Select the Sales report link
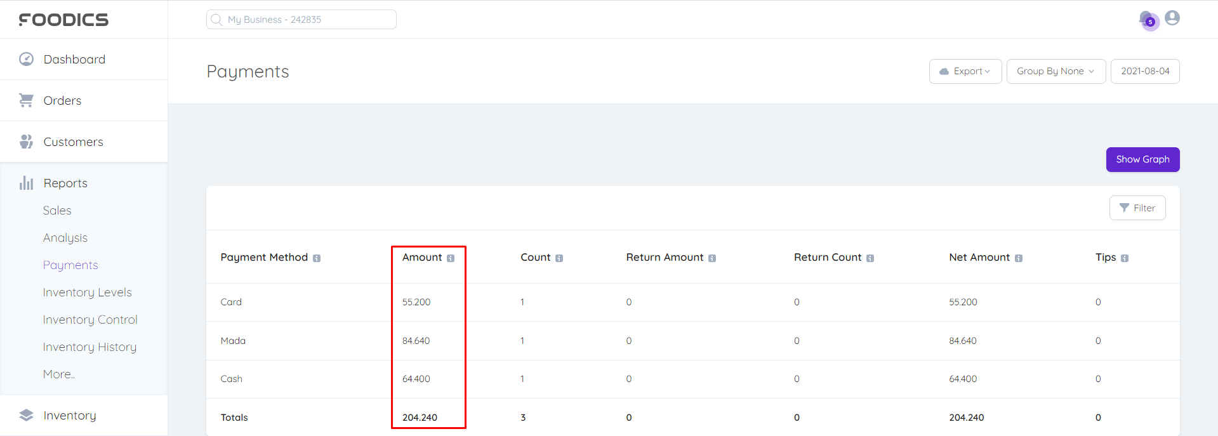 [57, 211]
